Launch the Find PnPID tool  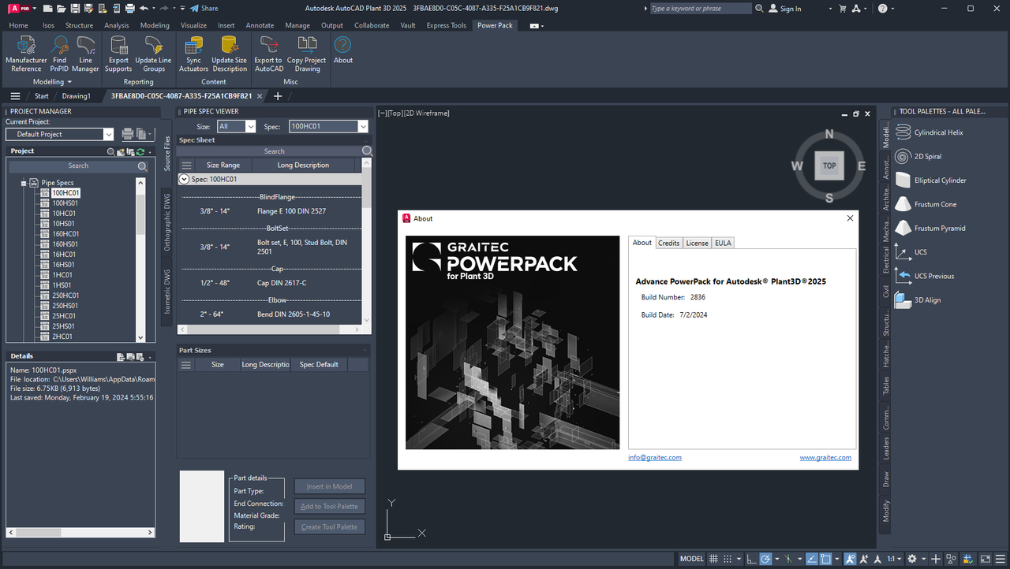tap(59, 54)
